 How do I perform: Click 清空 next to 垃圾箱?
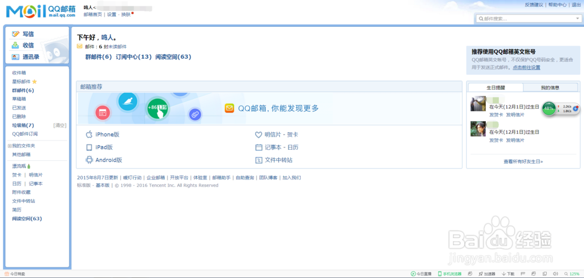click(x=60, y=125)
